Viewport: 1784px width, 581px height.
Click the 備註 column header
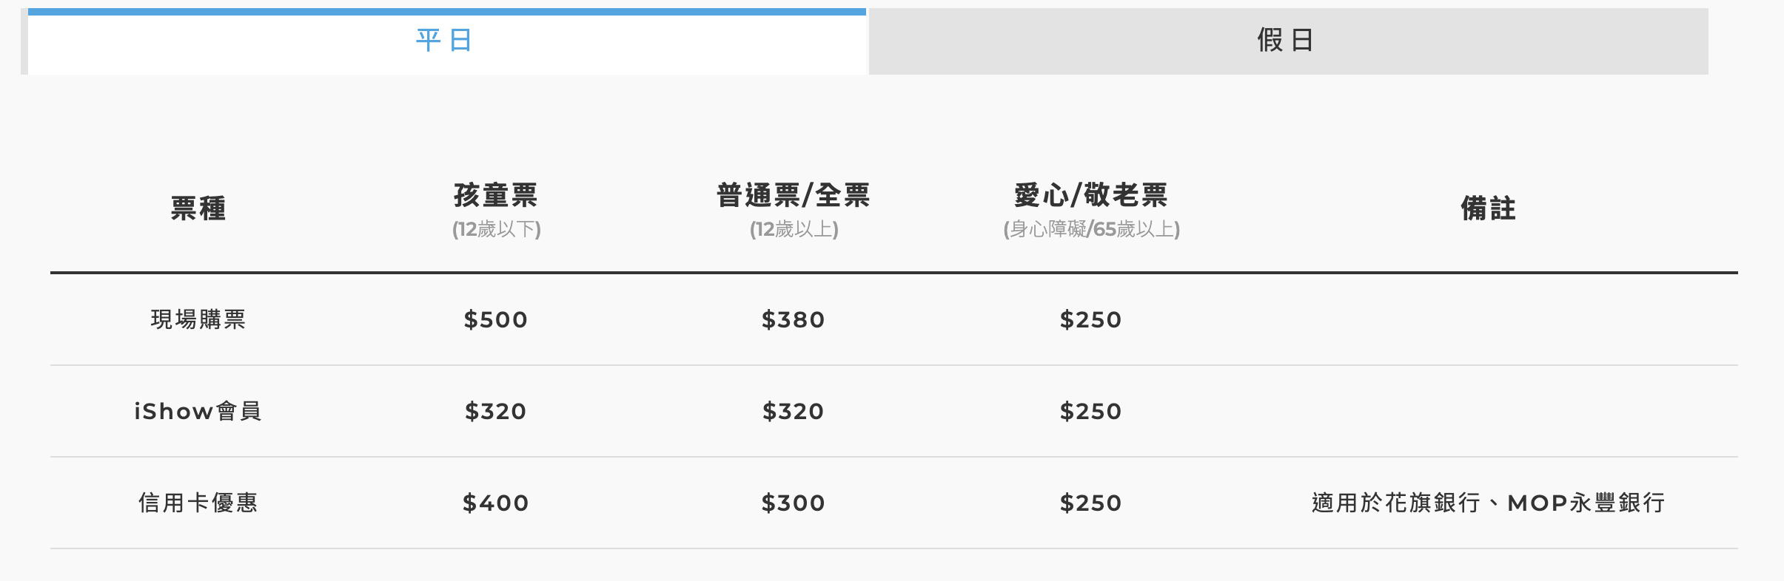tap(1488, 209)
